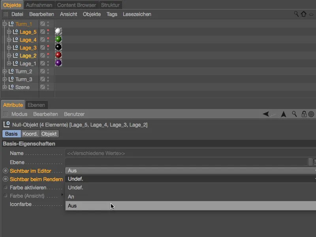Select the Basis attribute tab
316x237 pixels.
coord(11,134)
